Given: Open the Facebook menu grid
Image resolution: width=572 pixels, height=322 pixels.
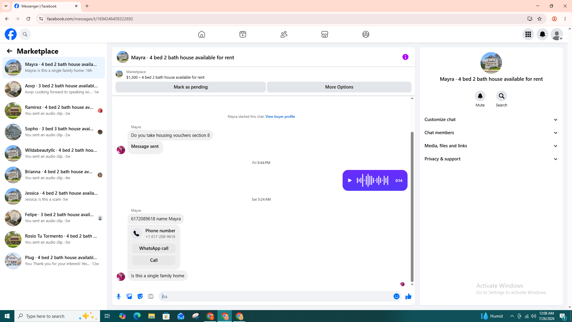Looking at the screenshot, I should tap(528, 34).
